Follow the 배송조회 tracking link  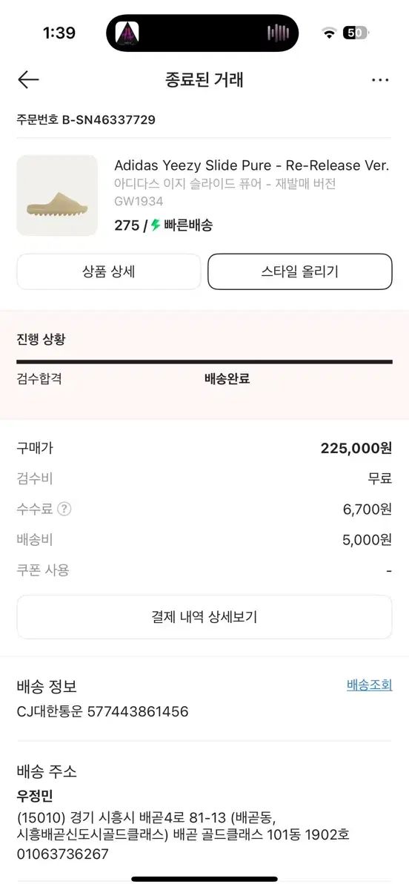tap(369, 685)
